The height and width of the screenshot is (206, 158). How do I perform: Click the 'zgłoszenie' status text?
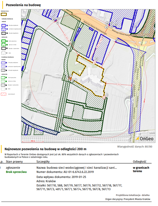[13, 168]
